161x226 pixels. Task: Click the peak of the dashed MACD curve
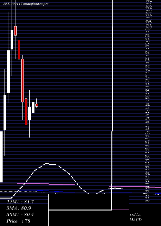[46, 163]
